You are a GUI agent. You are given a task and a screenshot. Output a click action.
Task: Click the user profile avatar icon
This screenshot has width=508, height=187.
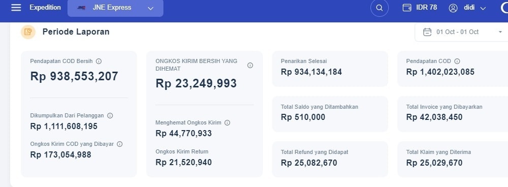click(x=453, y=8)
